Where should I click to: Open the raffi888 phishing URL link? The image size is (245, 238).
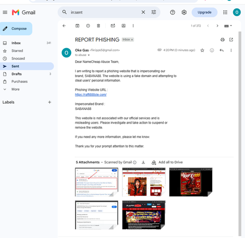[91, 95]
